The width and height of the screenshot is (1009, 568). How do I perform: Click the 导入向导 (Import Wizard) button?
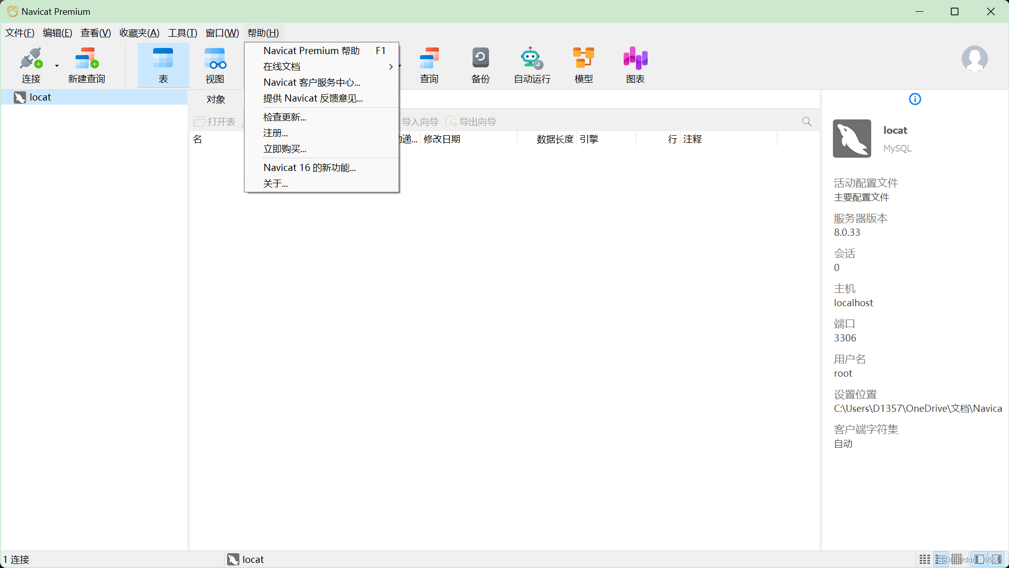pos(420,121)
